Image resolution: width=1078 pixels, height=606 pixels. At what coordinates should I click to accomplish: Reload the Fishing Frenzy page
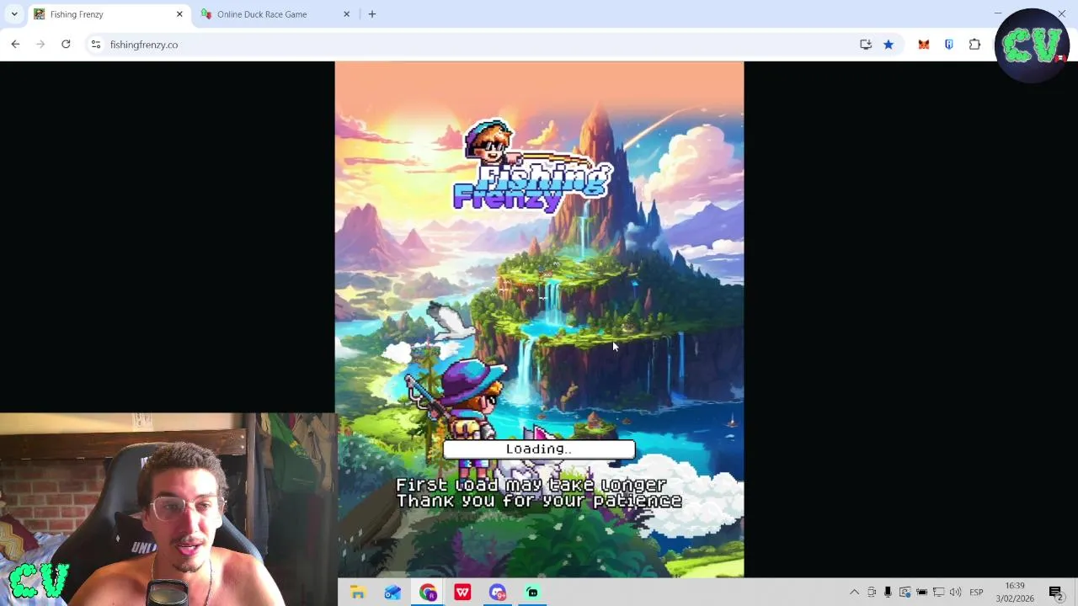[x=66, y=45]
